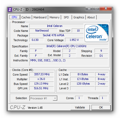The height and width of the screenshot is (118, 120).
Task: Click the L1 Inst. size 12 KBytes
Action: [82, 79]
